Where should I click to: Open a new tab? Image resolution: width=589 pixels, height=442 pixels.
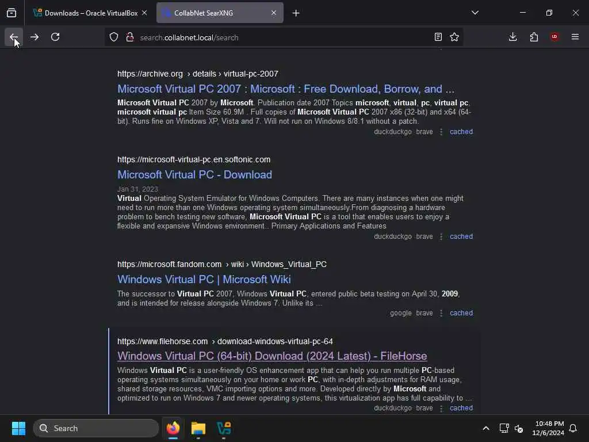tap(296, 13)
